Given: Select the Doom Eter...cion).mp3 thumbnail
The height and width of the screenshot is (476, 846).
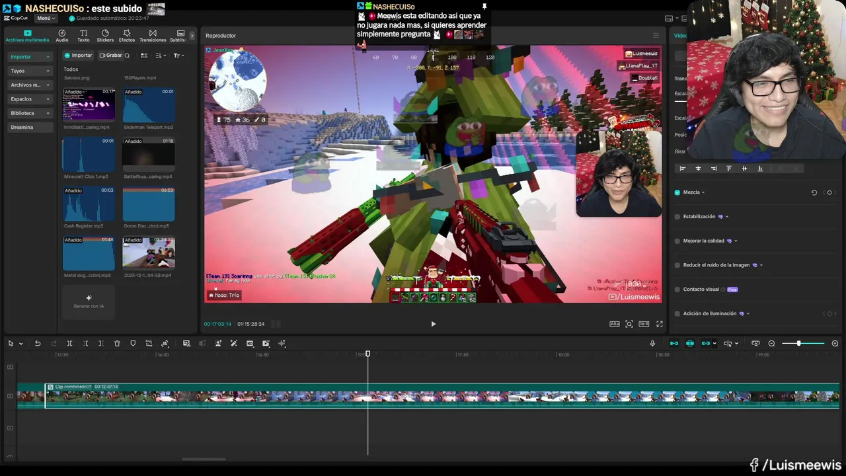Looking at the screenshot, I should (149, 204).
